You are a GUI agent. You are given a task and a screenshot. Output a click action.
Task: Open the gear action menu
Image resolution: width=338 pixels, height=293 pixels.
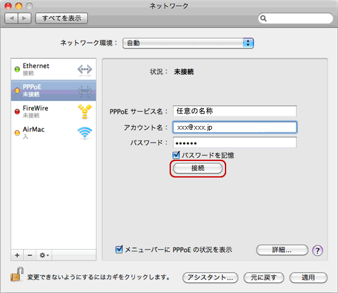44,256
